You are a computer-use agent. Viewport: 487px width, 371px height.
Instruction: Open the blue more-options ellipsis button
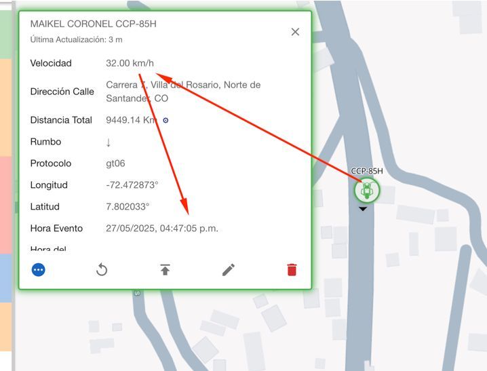(38, 270)
